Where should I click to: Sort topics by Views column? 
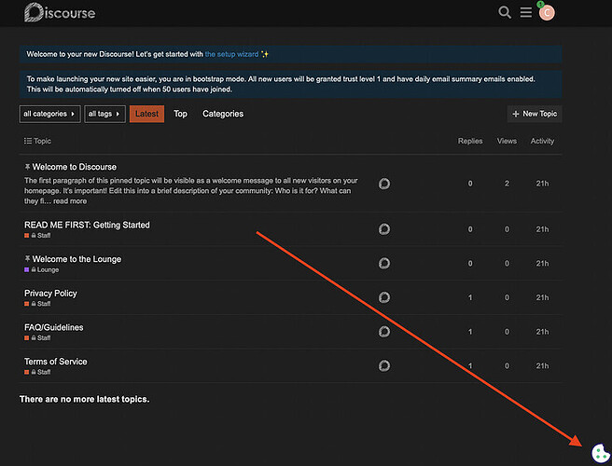tap(507, 141)
